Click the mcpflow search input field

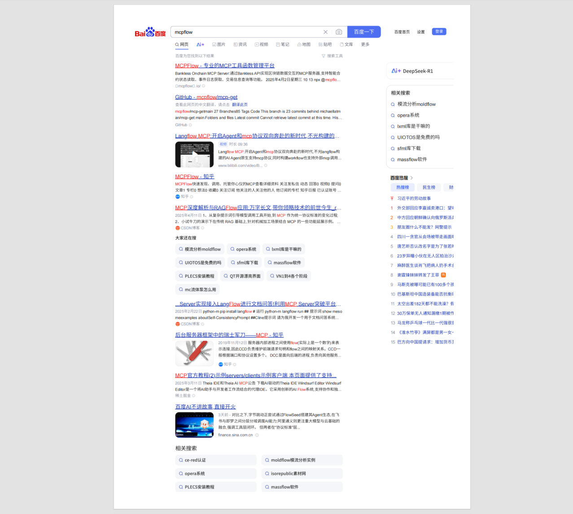click(247, 32)
